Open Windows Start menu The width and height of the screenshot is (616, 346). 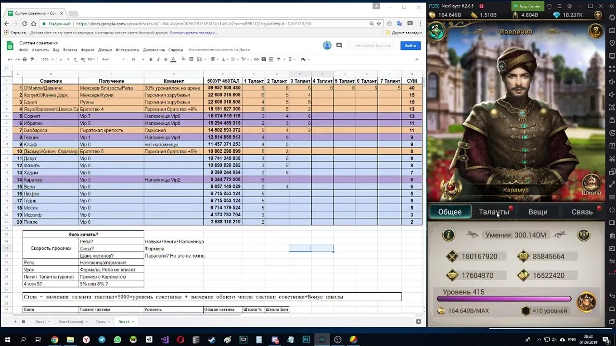tap(8, 340)
